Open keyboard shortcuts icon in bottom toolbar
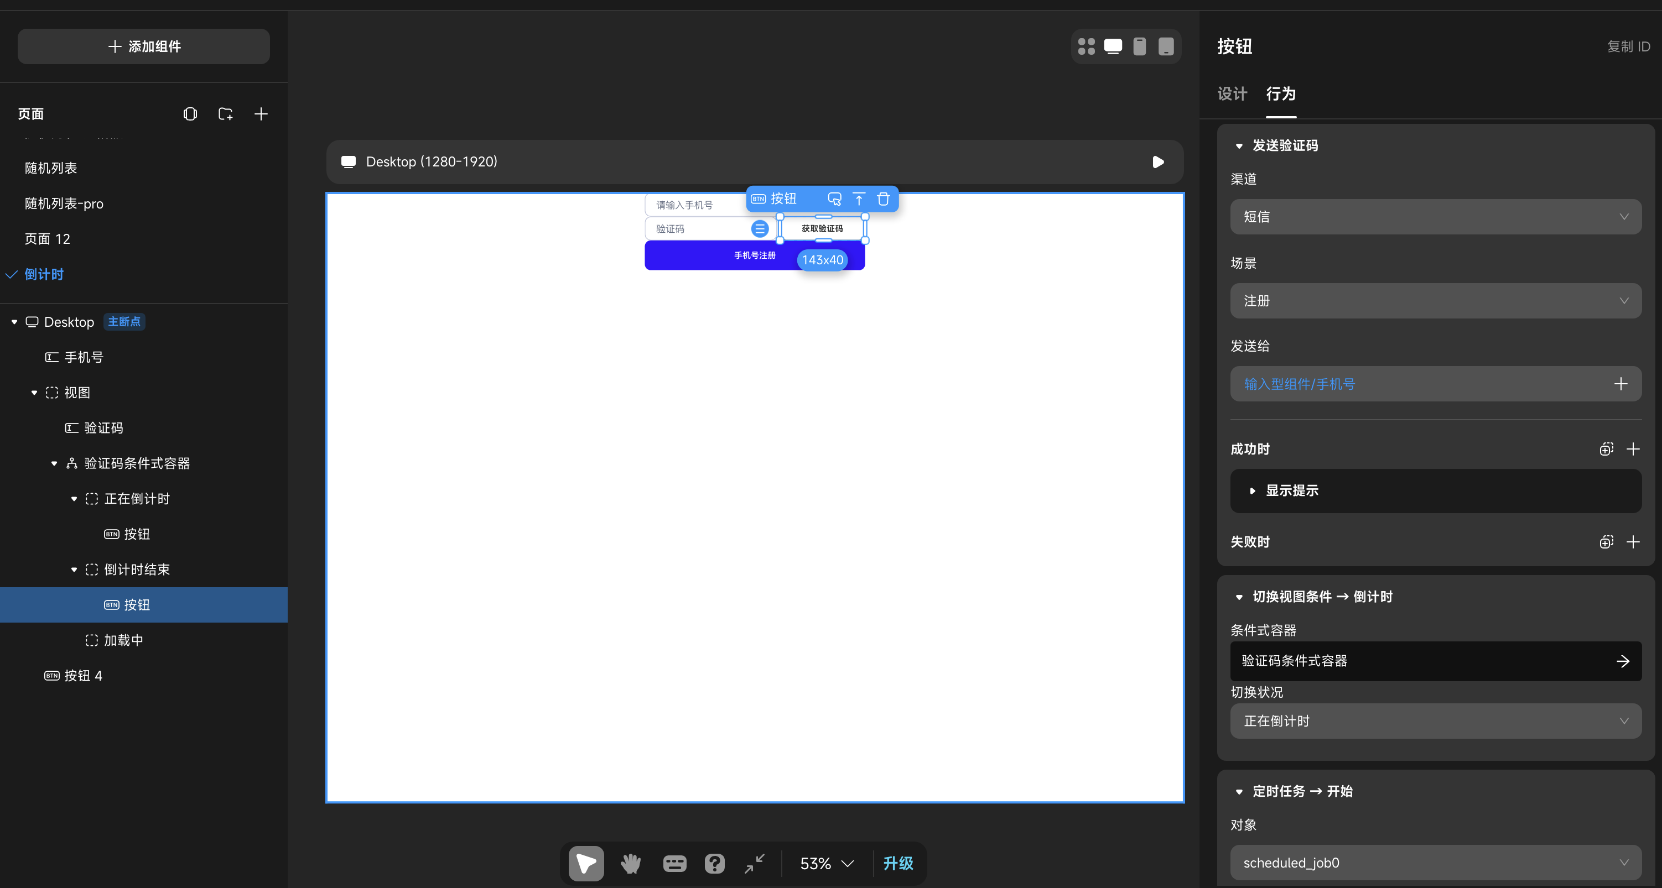 click(x=674, y=863)
